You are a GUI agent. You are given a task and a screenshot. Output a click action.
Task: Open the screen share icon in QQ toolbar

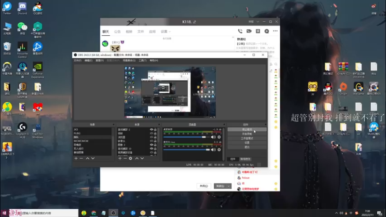pyautogui.click(x=258, y=31)
